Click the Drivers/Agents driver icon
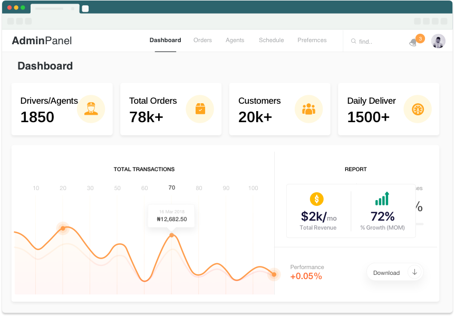 pos(91,109)
